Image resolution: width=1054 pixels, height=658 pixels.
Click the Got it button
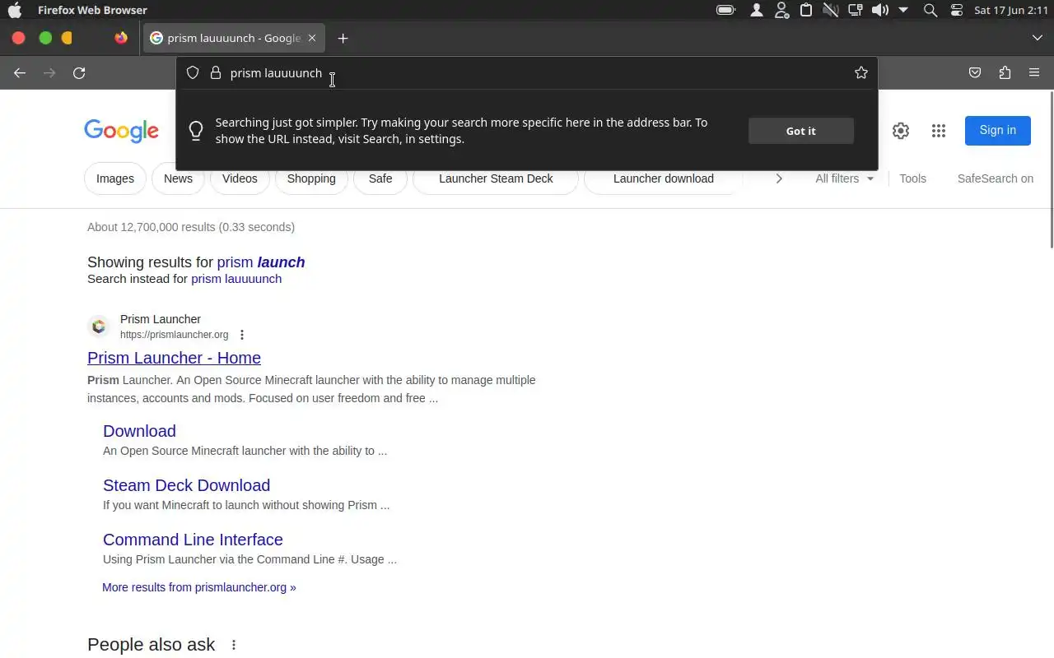[x=801, y=131]
